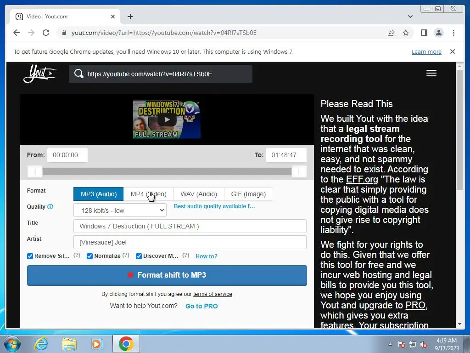
Task: Click the PRO link in sidebar text
Action: click(415, 305)
